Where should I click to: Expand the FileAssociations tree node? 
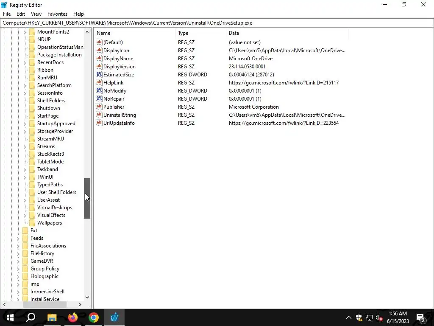[x=18, y=246]
